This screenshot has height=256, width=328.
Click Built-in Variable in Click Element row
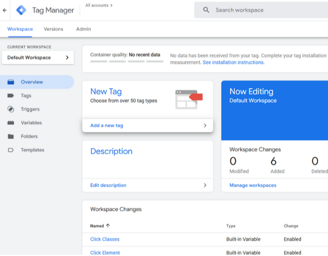243,252
